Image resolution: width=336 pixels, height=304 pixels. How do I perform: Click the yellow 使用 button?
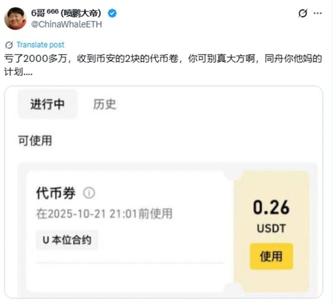pos(271,256)
